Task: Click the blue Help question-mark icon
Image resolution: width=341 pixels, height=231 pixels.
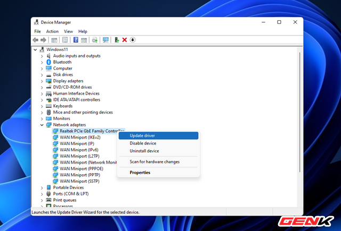Action: pos(76,40)
